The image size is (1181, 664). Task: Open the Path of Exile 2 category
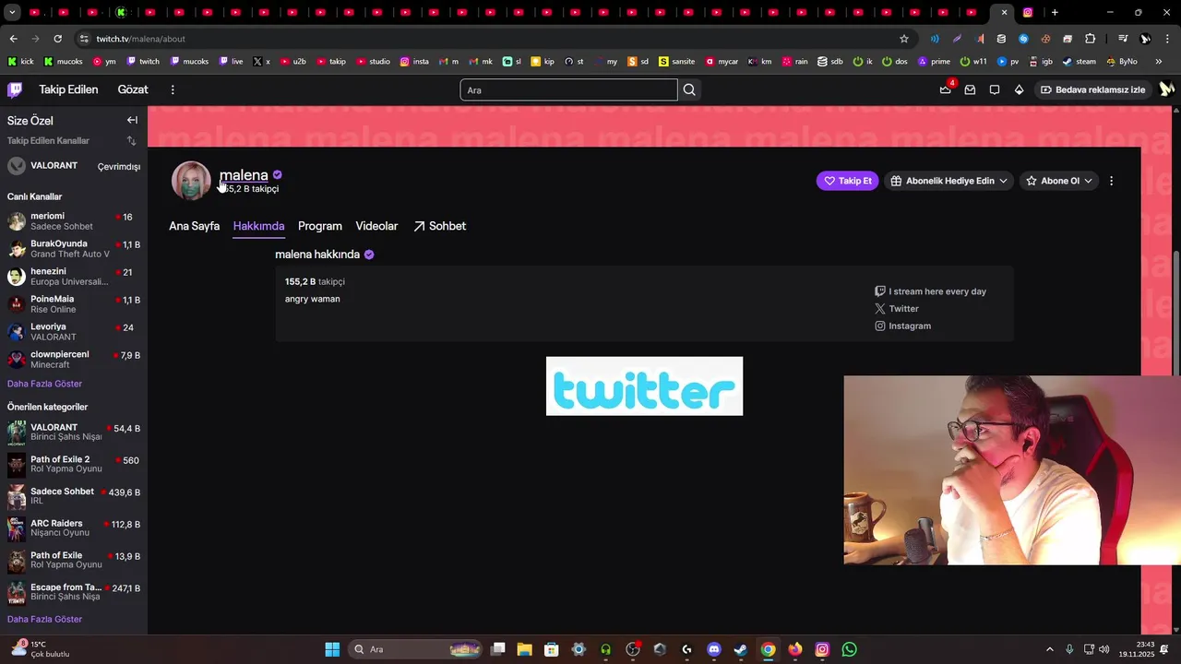coord(74,465)
